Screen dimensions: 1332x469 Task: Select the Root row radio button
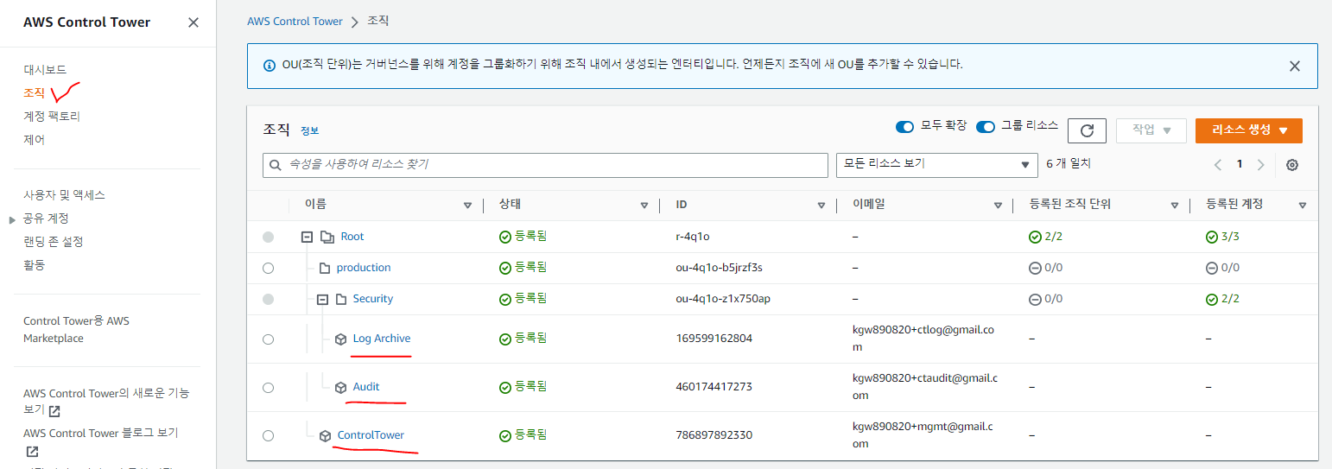click(268, 237)
